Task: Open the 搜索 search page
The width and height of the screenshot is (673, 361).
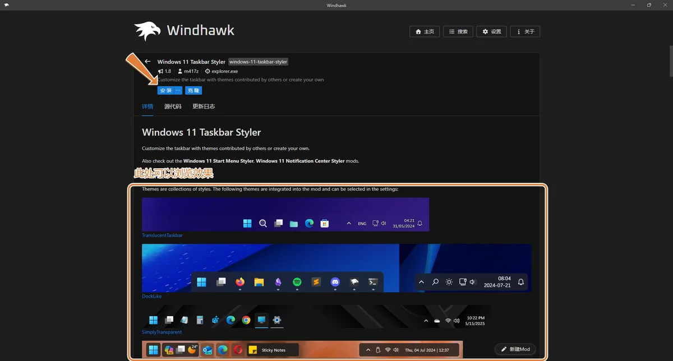Action: pyautogui.click(x=458, y=31)
